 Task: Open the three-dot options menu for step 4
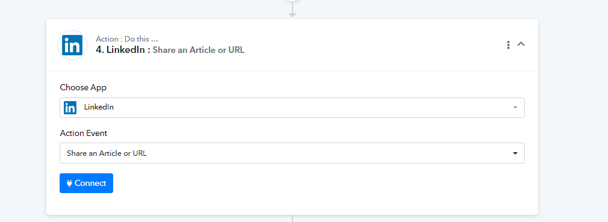[x=508, y=45]
